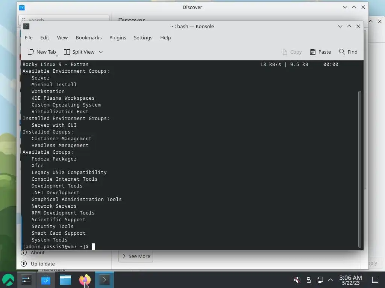The width and height of the screenshot is (385, 288).
Task: Click 'Smart Card Support' line in terminal
Action: (58, 233)
